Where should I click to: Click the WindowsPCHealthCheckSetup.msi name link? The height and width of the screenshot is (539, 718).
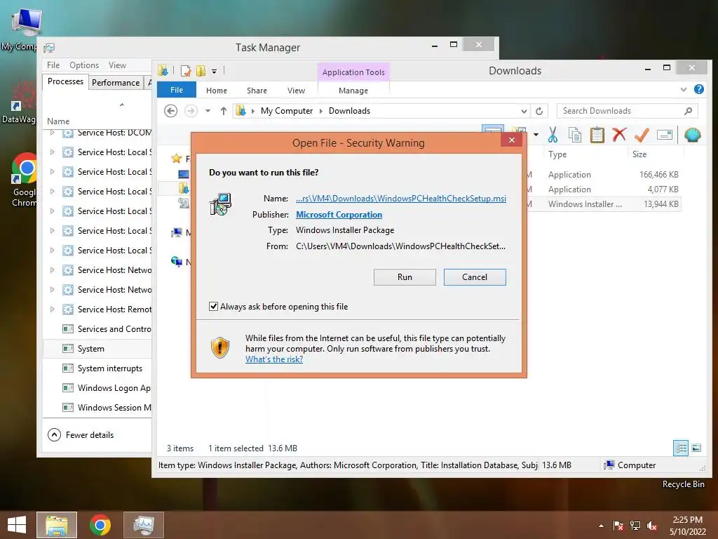point(401,199)
